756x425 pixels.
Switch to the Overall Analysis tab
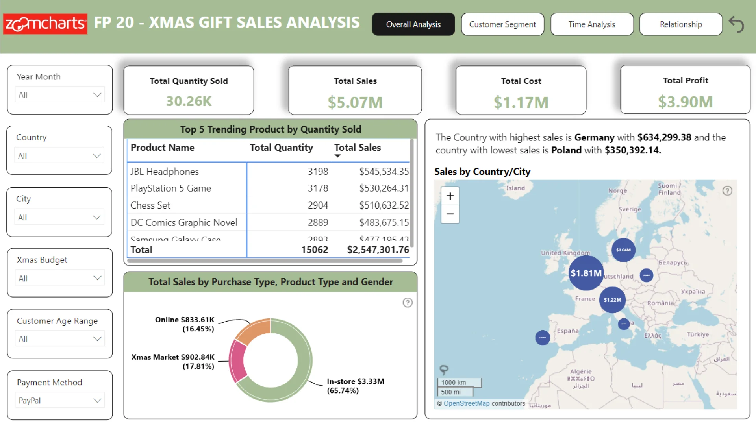(413, 24)
